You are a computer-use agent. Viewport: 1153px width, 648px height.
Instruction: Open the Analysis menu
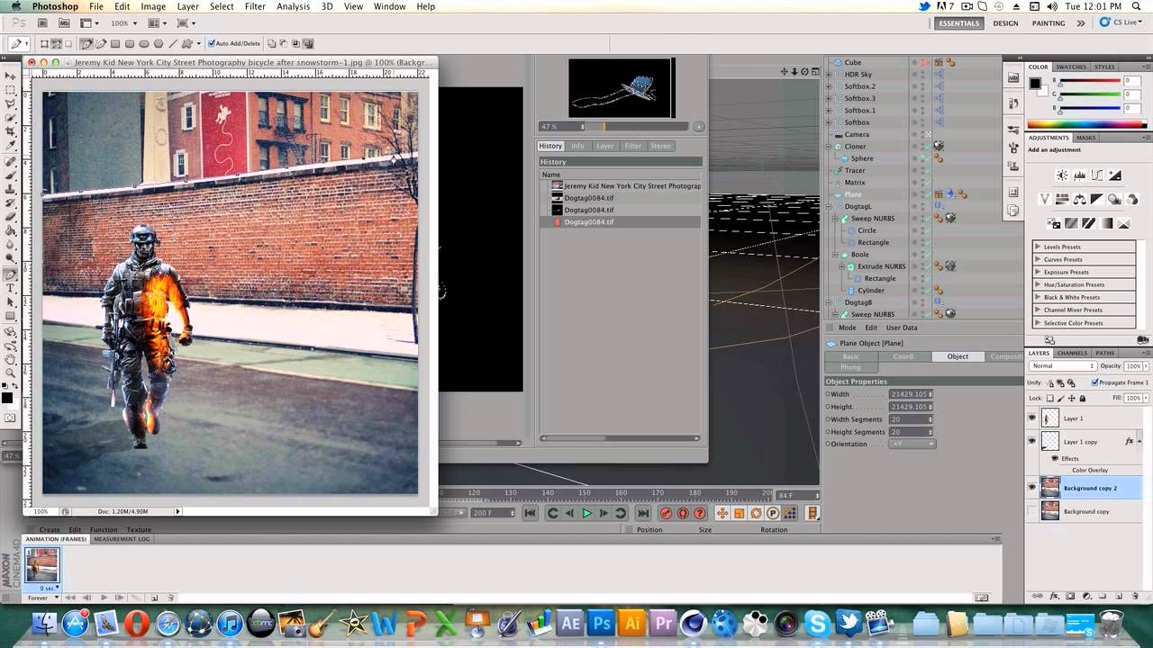coord(294,6)
